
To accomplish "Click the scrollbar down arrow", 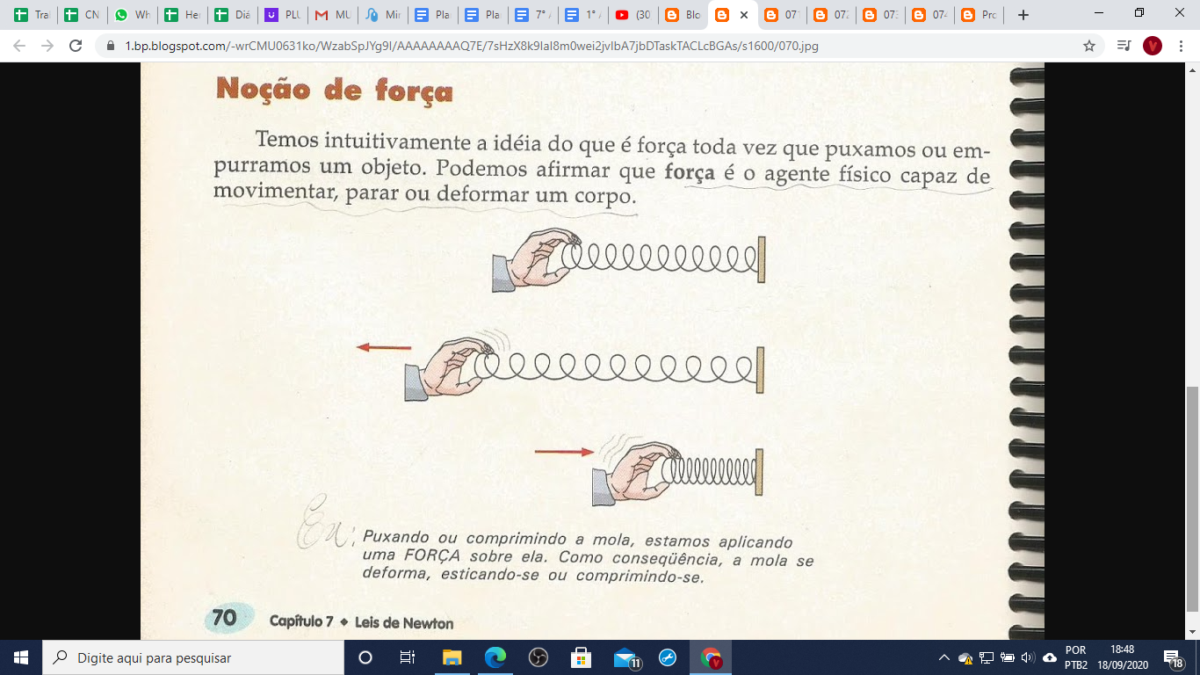I will (x=1192, y=632).
